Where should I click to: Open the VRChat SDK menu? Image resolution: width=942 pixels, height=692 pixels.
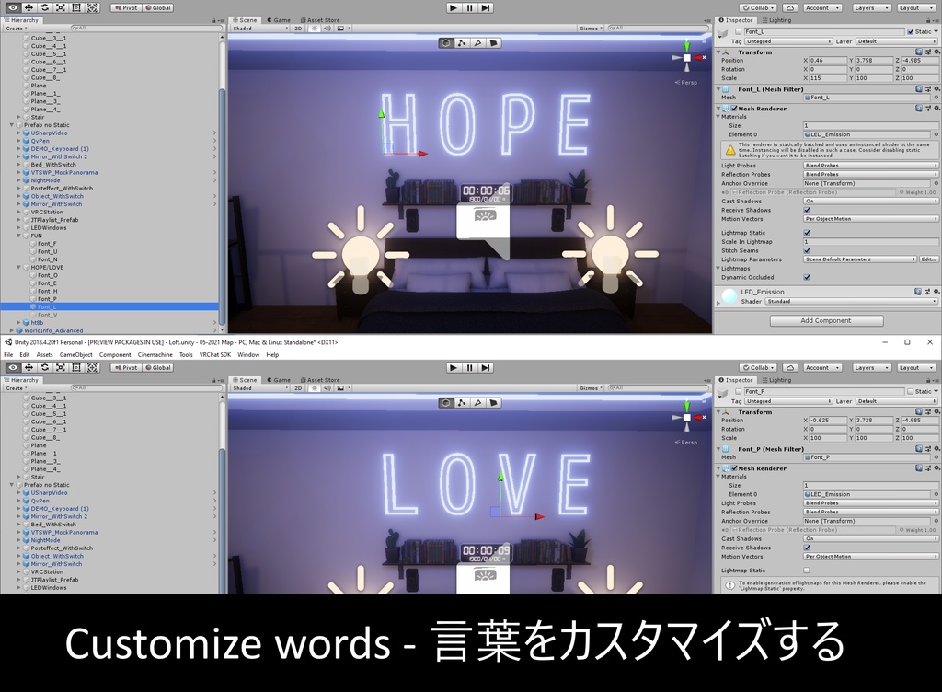coord(215,355)
